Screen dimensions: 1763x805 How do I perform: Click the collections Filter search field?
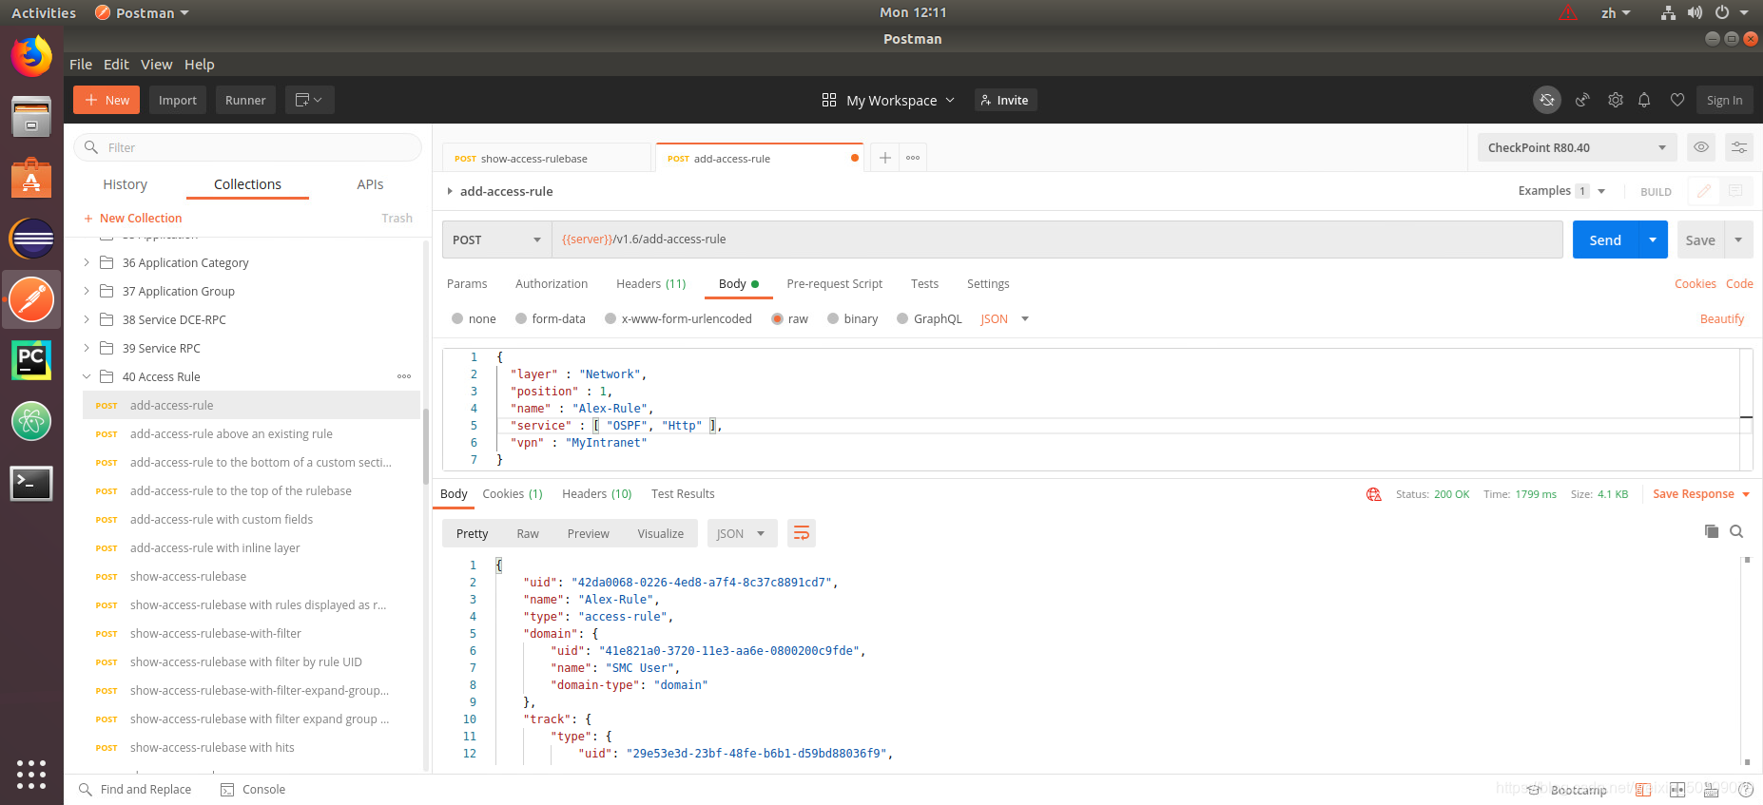(x=247, y=147)
